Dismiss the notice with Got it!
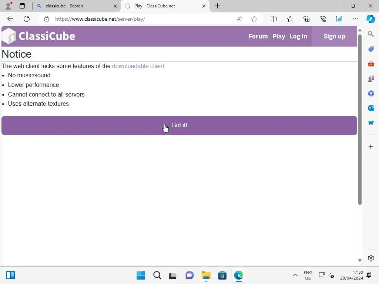The image size is (379, 284). (x=179, y=125)
